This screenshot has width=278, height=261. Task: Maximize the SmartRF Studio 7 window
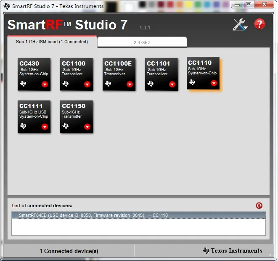pos(249,5)
